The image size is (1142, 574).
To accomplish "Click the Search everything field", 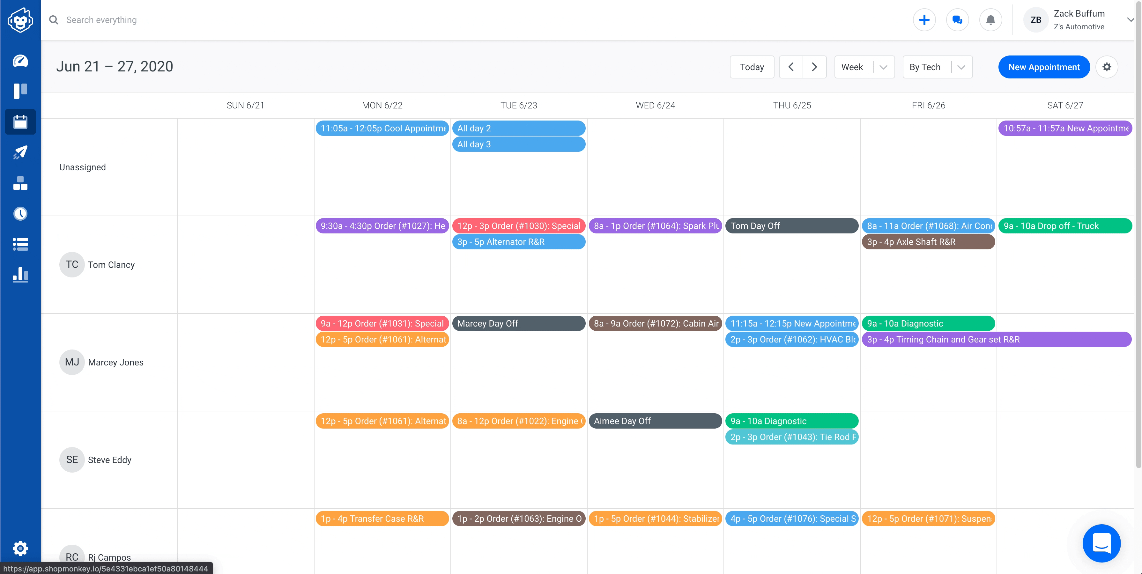I will [x=101, y=20].
